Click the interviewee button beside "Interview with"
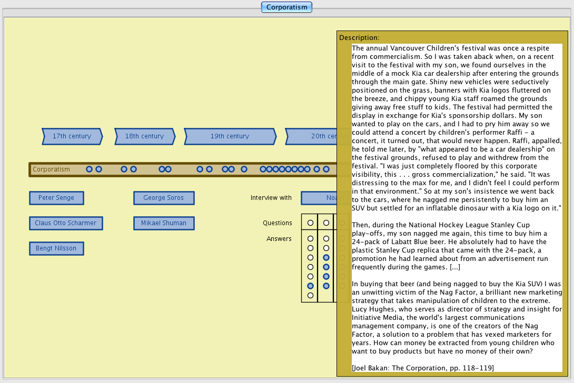The image size is (574, 383). pos(319,198)
